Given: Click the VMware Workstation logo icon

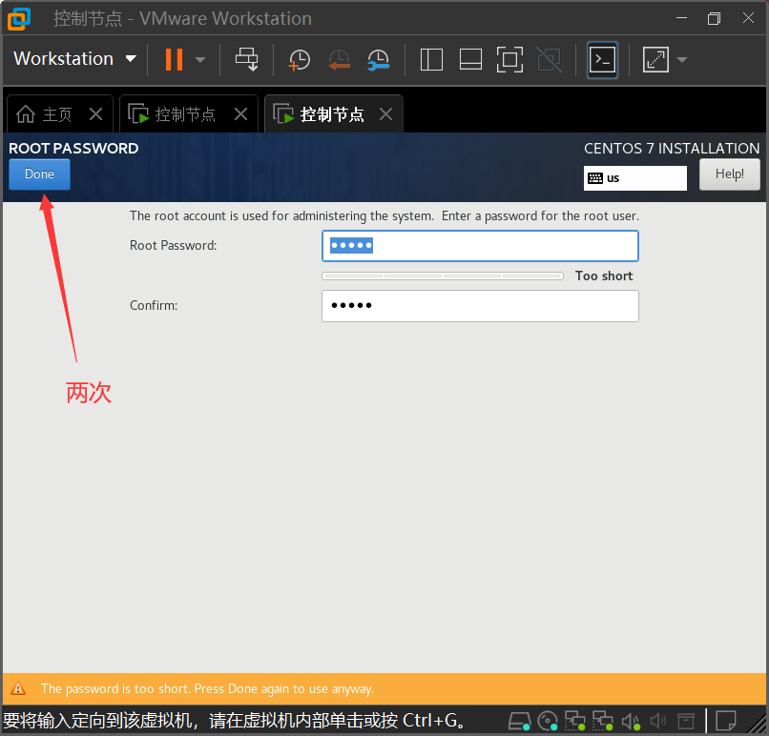Looking at the screenshot, I should point(19,19).
